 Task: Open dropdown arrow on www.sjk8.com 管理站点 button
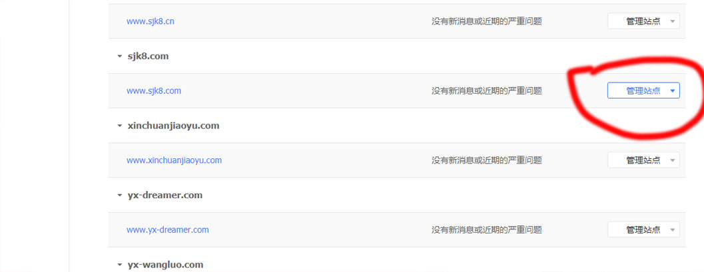pyautogui.click(x=673, y=90)
